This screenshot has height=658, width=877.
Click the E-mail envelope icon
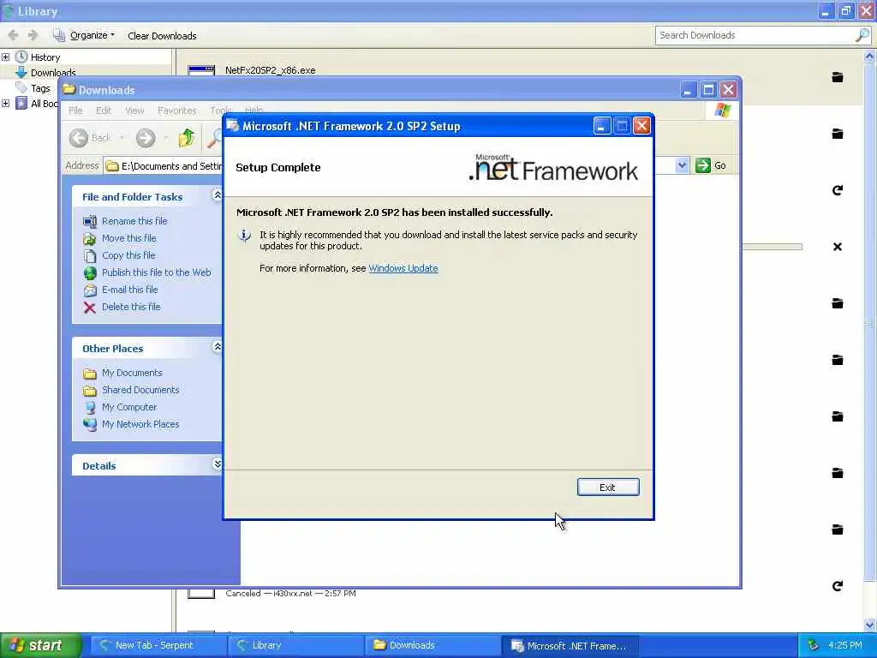pyautogui.click(x=89, y=290)
